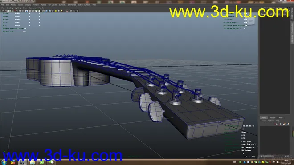294x165 pixels.
Task: Toggle the viewport grid icon
Action: pyautogui.click(x=20, y=11)
